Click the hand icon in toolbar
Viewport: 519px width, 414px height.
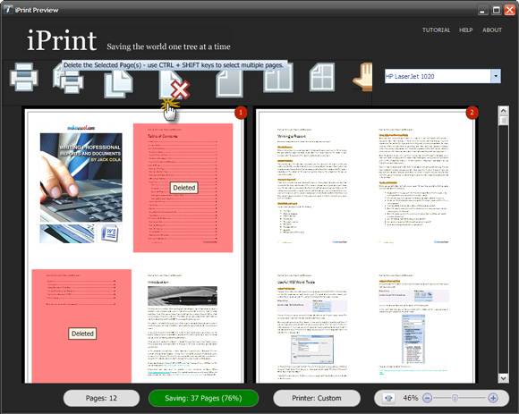point(362,78)
